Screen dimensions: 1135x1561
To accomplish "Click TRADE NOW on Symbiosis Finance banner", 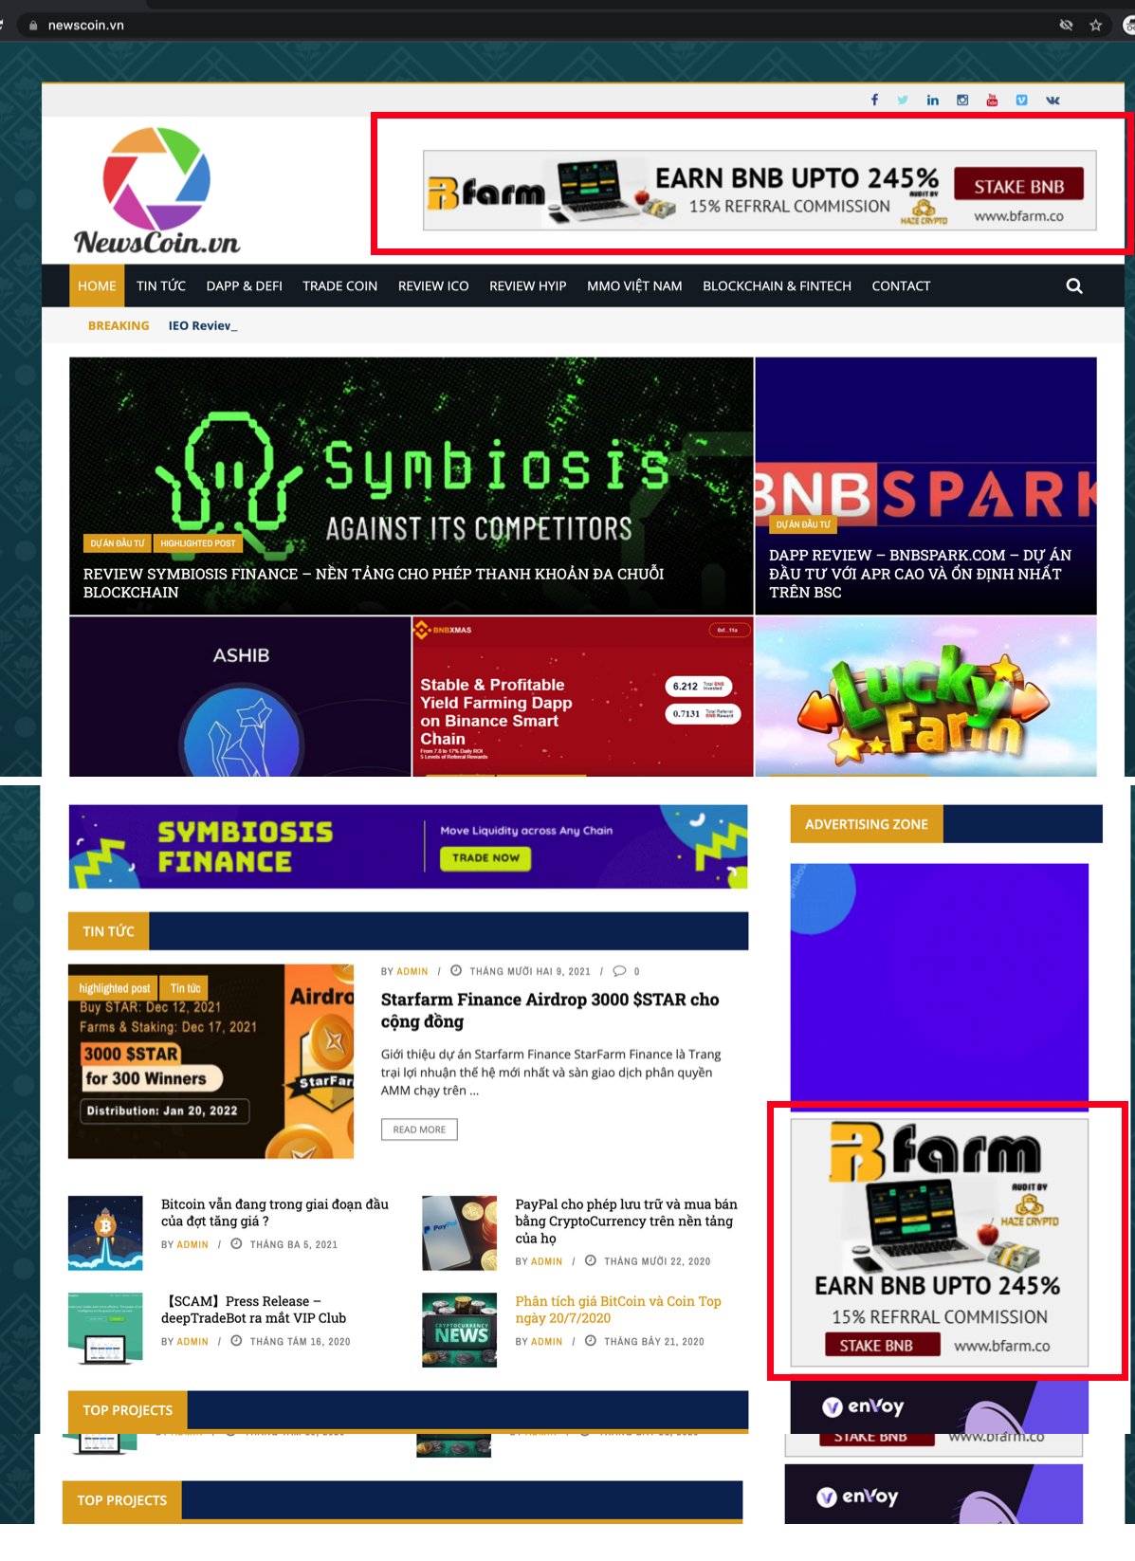I will 485,857.
